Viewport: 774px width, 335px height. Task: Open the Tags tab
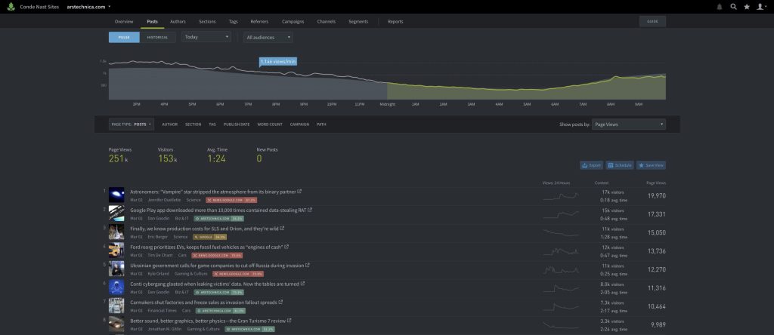233,22
